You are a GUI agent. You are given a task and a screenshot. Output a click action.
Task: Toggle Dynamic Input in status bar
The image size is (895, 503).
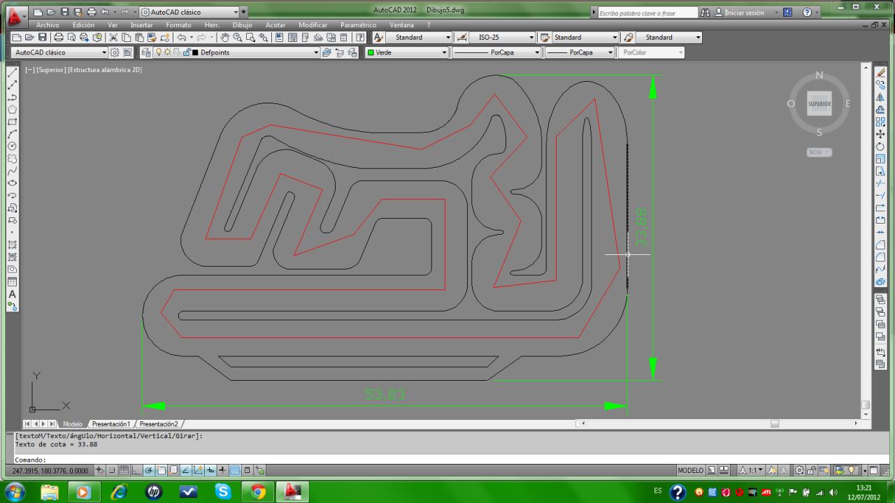click(x=211, y=470)
